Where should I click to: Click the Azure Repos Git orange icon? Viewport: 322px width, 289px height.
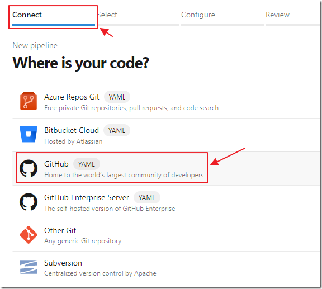click(29, 101)
